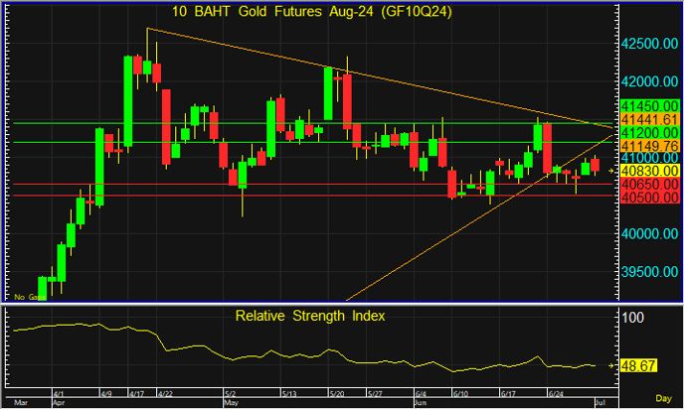Select the 'May' month label on time axis
The image size is (685, 410).
(x=232, y=404)
